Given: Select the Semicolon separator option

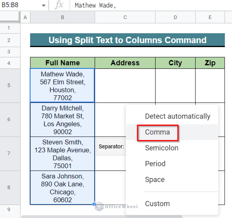Looking at the screenshot, I should pos(162,148).
